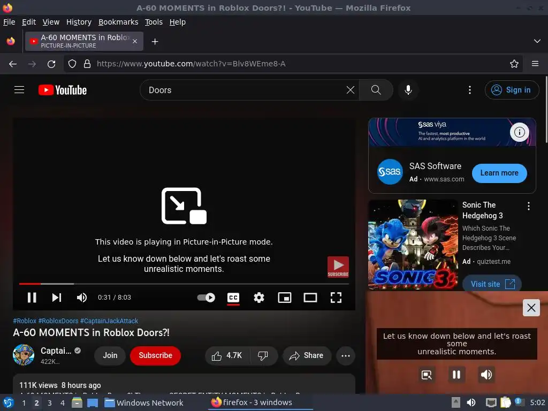Open the desktop start menu icon
The width and height of the screenshot is (548, 411).
(x=9, y=402)
